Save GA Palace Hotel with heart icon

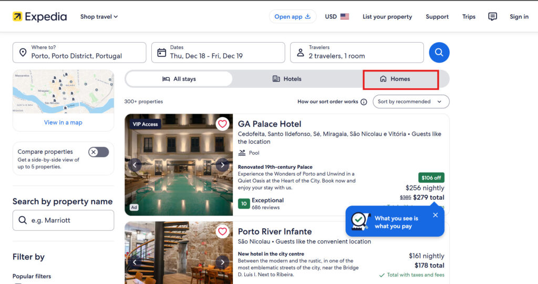tap(222, 124)
